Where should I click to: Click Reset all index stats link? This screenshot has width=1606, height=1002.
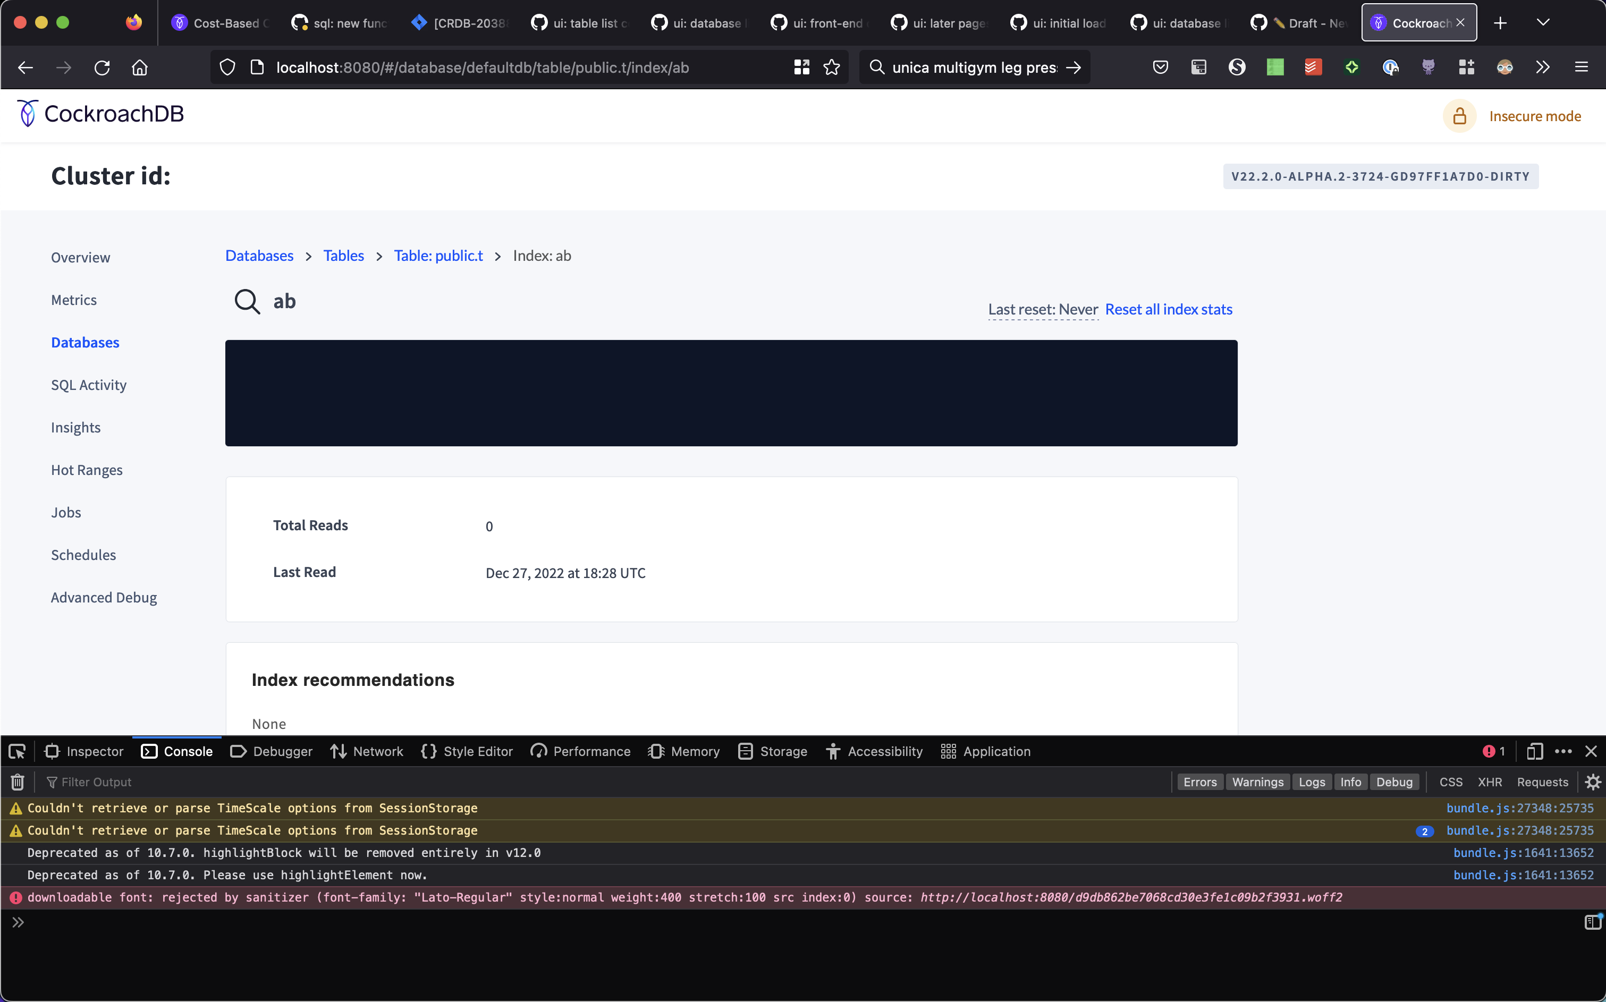[x=1169, y=310]
